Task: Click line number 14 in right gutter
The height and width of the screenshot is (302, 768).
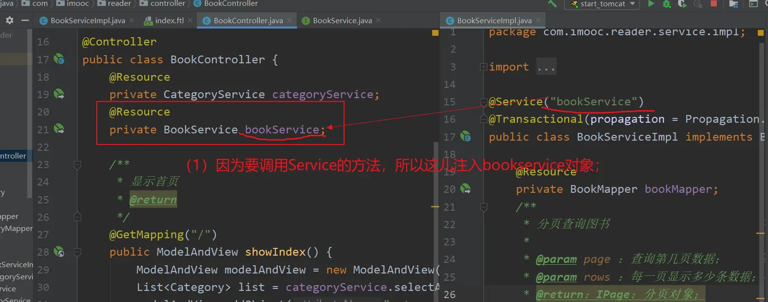Action: click(x=450, y=85)
